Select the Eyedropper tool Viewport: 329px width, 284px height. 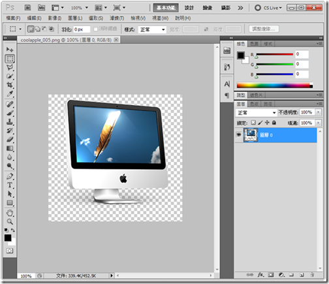(10, 94)
